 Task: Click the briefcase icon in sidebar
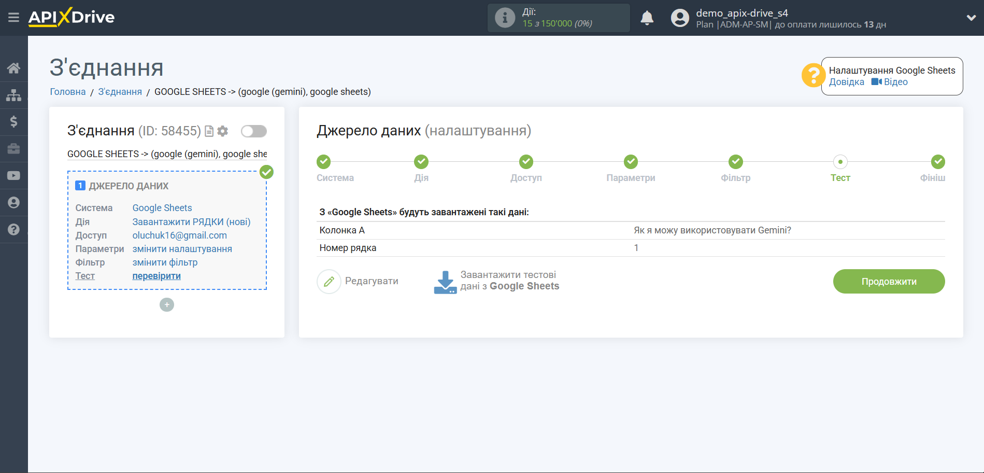click(x=13, y=149)
